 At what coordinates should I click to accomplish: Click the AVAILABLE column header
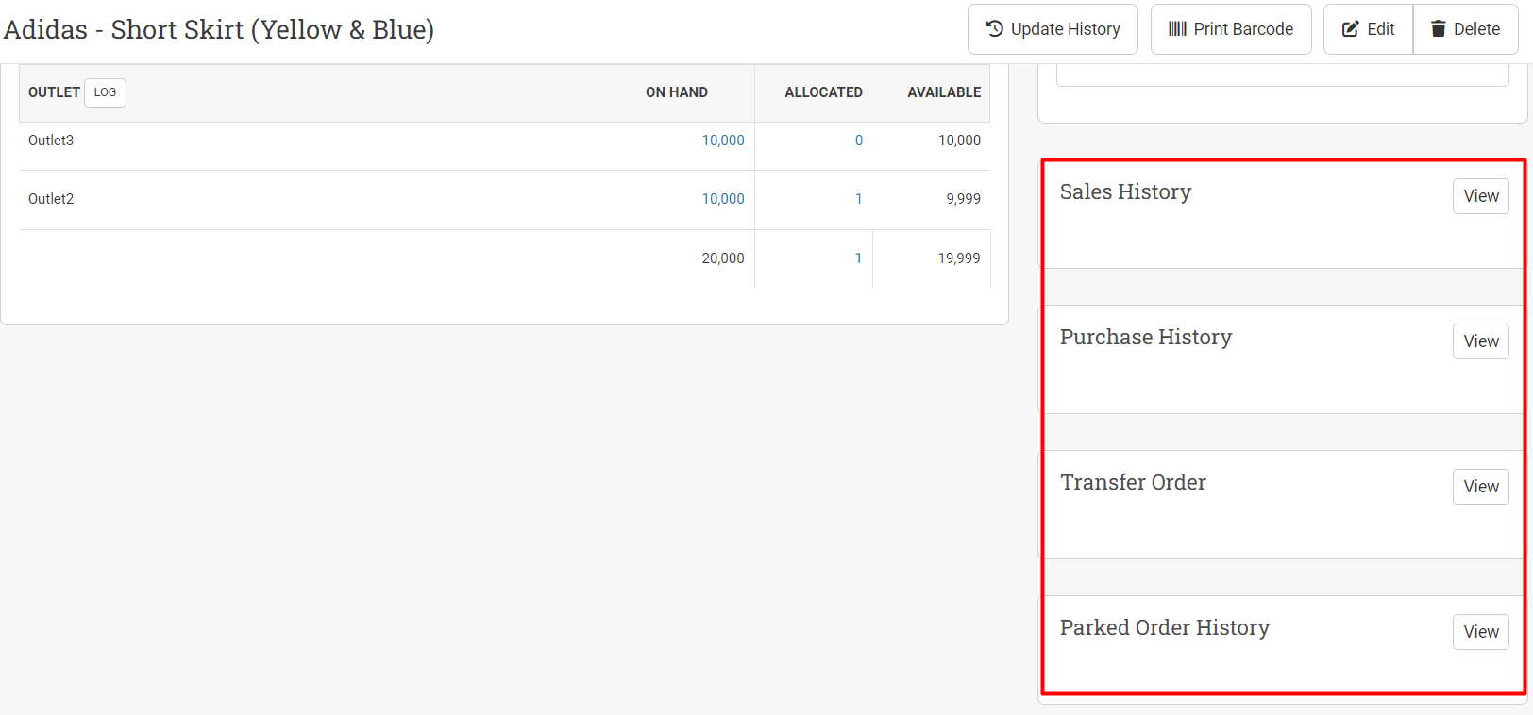click(944, 92)
